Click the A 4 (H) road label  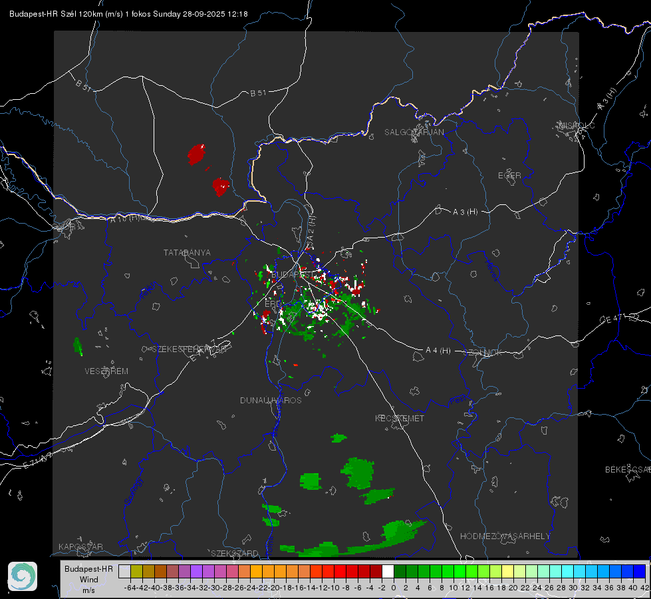(438, 351)
